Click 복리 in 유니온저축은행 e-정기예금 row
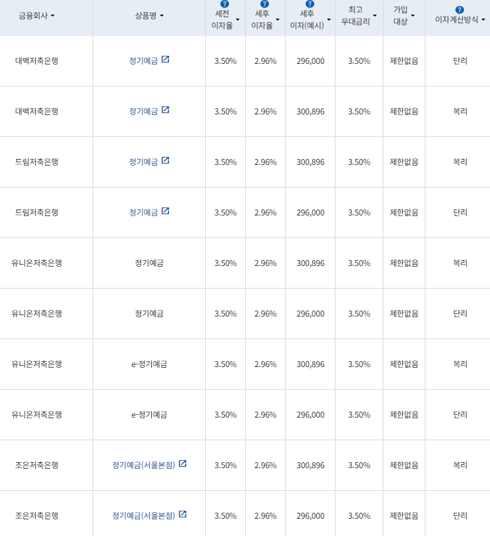This screenshot has height=536, width=490. [x=460, y=364]
